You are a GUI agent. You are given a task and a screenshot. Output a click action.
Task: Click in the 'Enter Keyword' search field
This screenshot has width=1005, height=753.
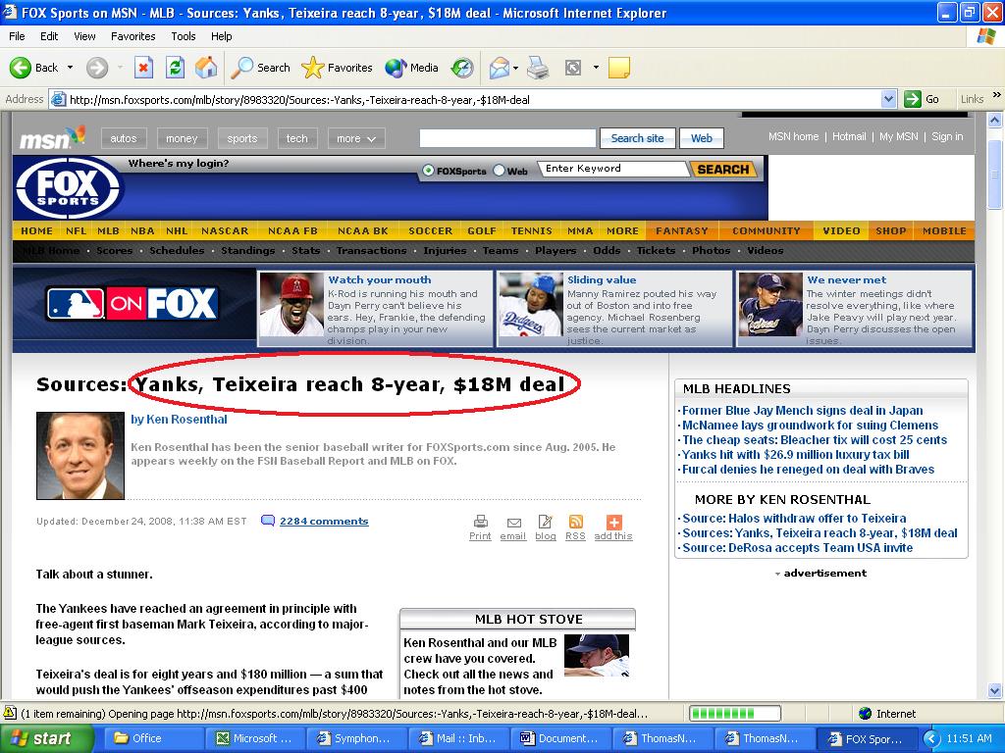pyautogui.click(x=612, y=169)
